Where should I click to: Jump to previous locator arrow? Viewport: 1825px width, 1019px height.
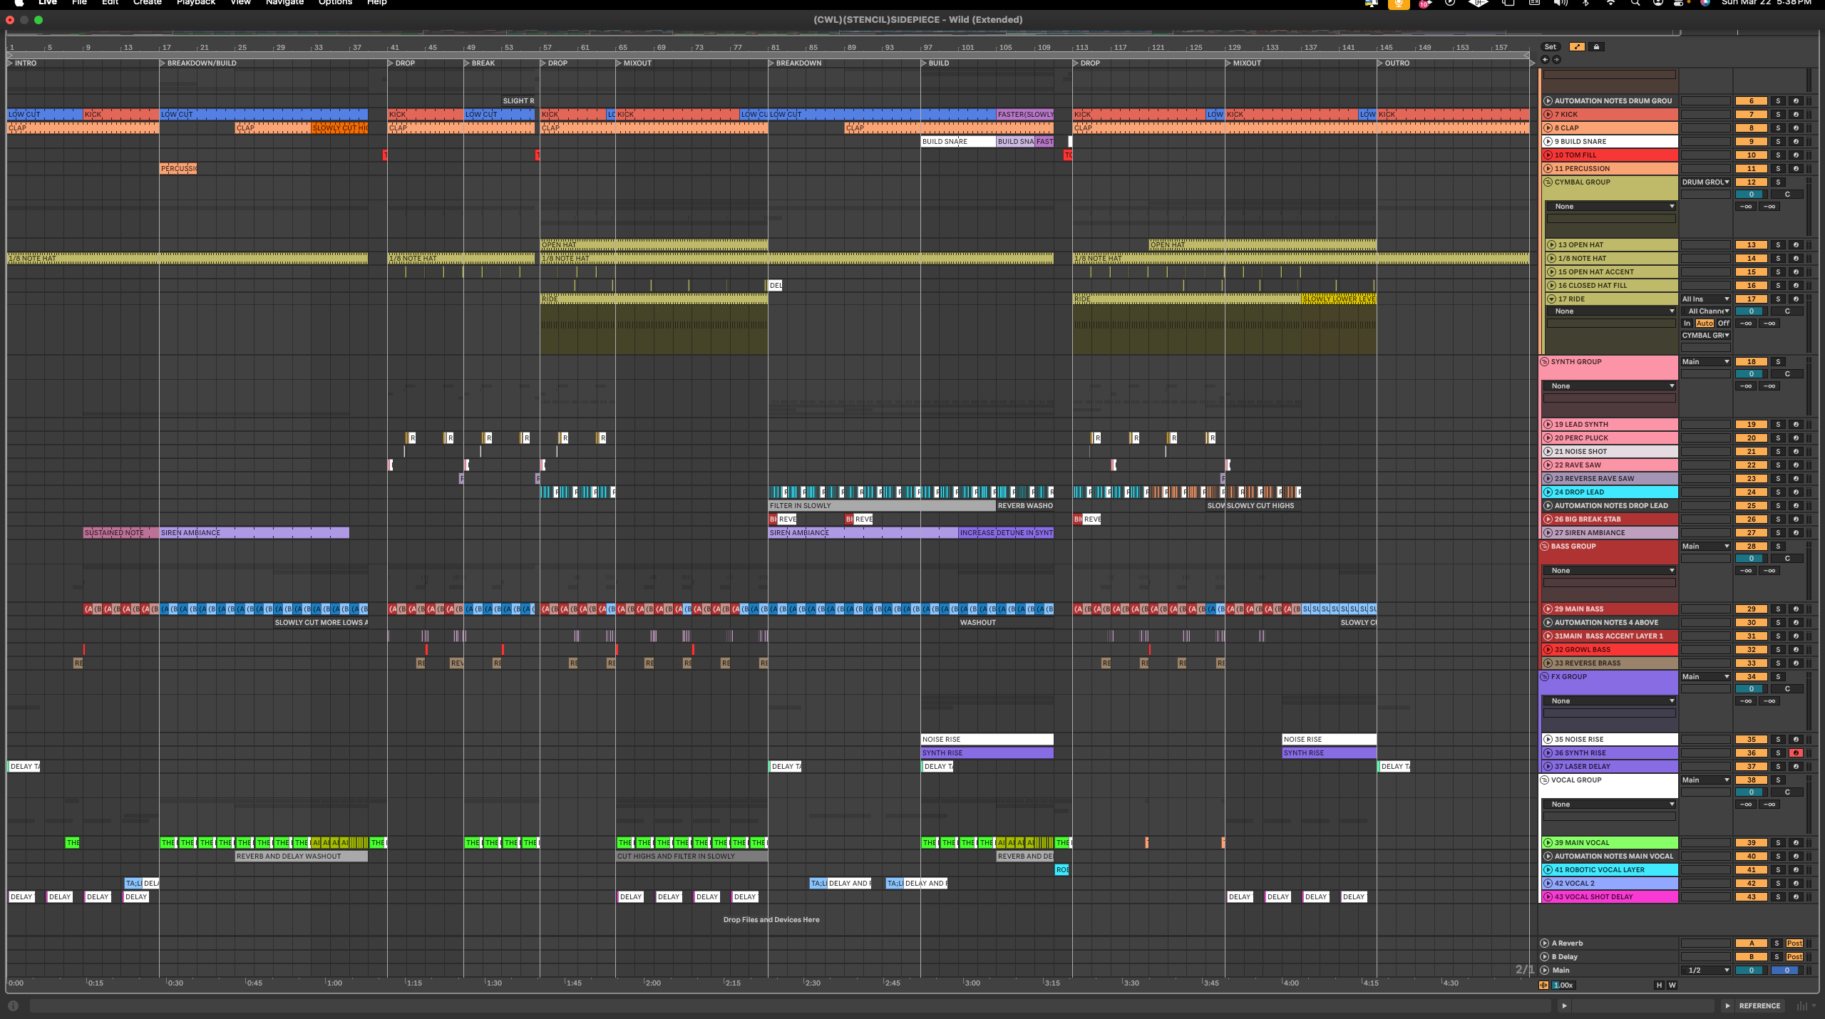[x=1546, y=60]
